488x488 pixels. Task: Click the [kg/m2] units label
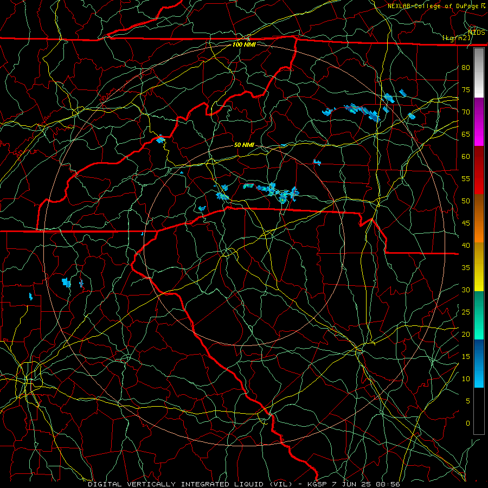(x=456, y=38)
